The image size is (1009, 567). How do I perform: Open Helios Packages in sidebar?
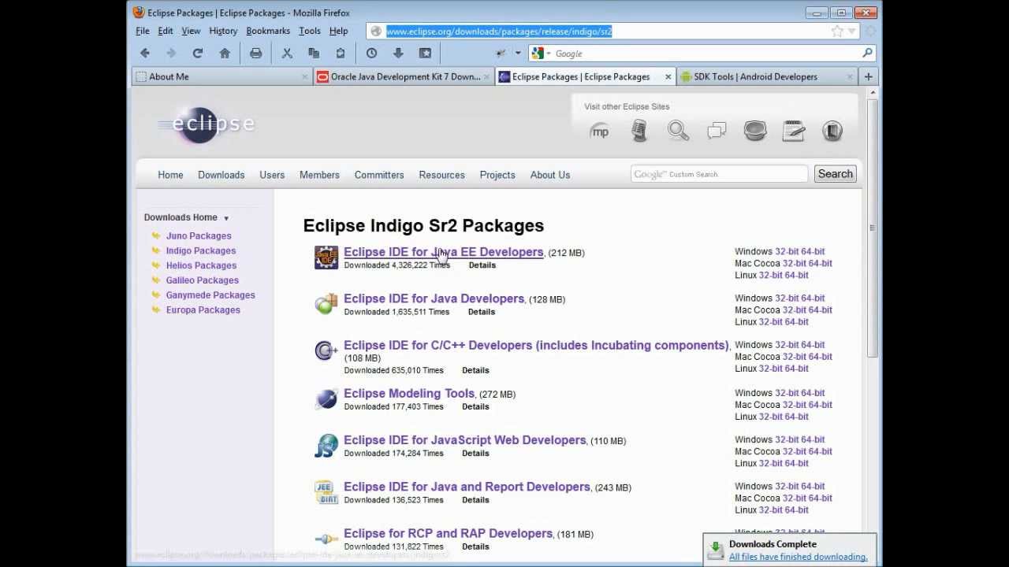tap(201, 265)
